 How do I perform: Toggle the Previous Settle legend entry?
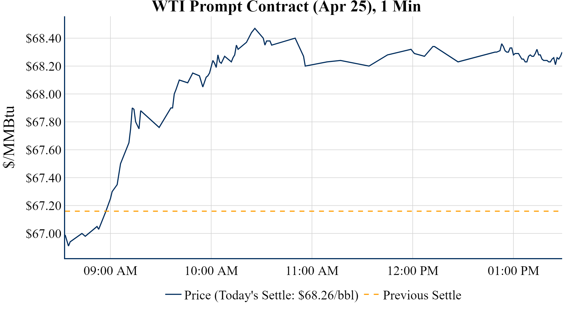pyautogui.click(x=422, y=295)
